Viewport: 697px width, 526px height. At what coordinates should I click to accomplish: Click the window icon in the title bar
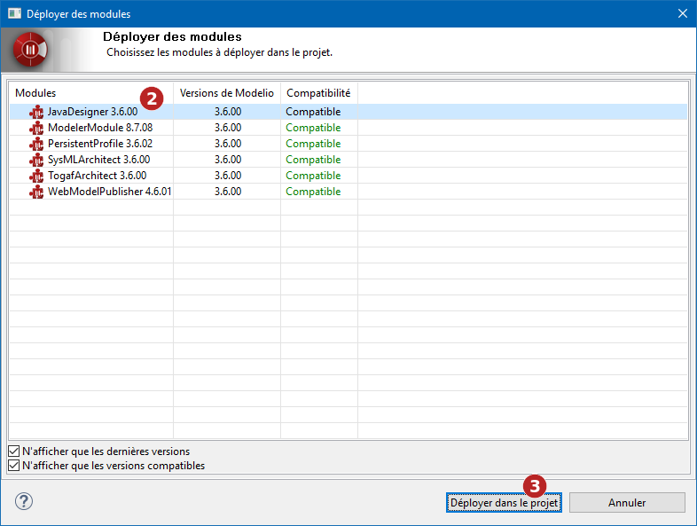14,13
